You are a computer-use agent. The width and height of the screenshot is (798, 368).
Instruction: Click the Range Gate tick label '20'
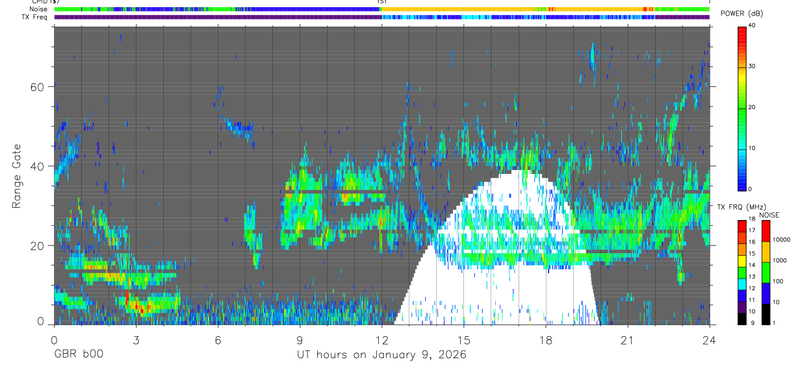[37, 245]
